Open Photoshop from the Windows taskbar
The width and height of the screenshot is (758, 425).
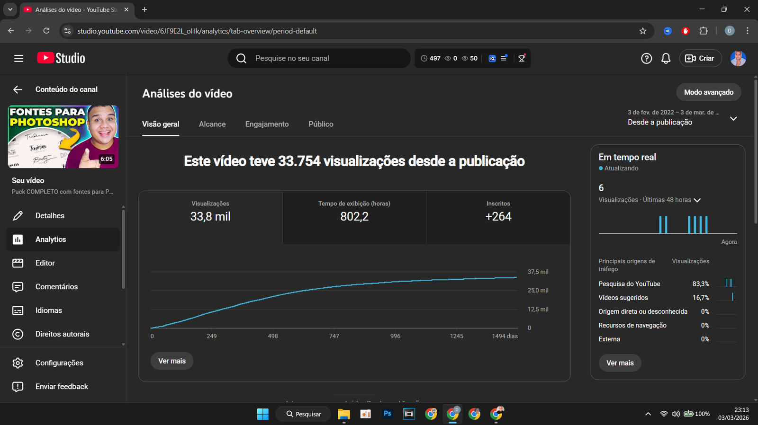coord(387,414)
